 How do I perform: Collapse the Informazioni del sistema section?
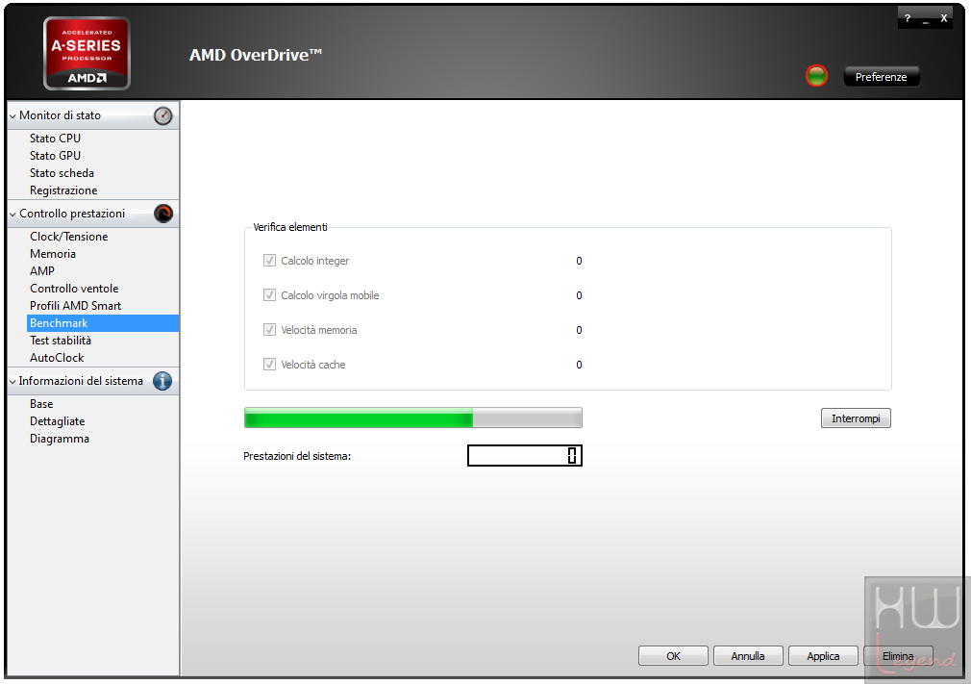coord(12,382)
